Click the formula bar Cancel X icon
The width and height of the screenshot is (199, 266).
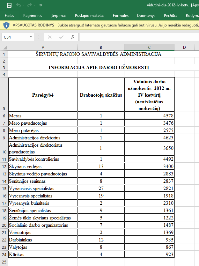point(49,37)
